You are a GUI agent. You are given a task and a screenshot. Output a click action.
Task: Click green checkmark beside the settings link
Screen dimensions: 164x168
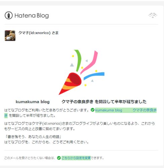pos(59,158)
